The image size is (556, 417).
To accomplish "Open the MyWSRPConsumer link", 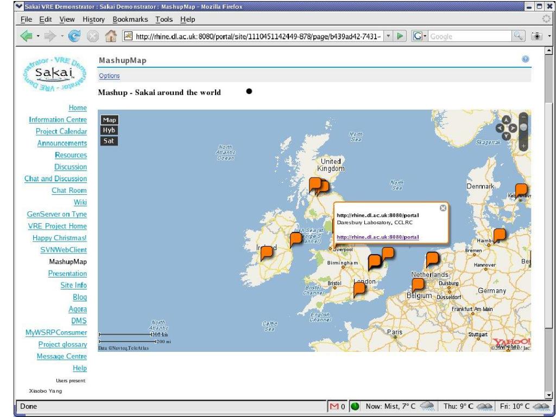I will (56, 333).
